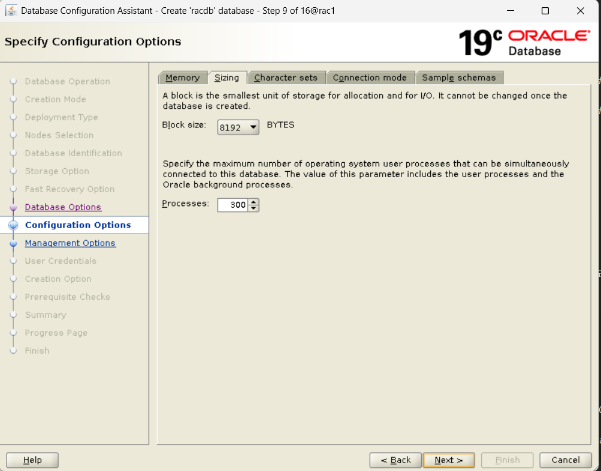Click the Storage Option step label
This screenshot has height=471, width=601.
click(57, 171)
